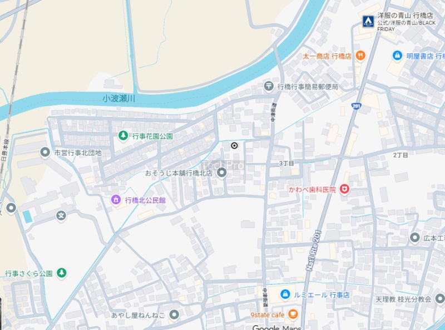Open the Google Maps attribution logo
The image size is (445, 330).
pyautogui.click(x=276, y=327)
